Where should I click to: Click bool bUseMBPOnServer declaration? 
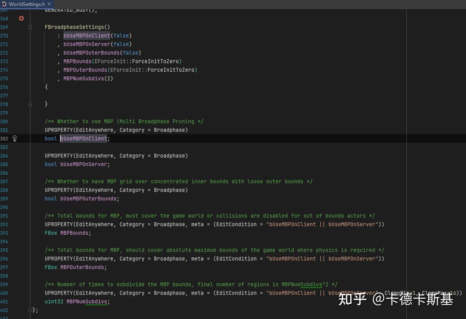point(77,164)
